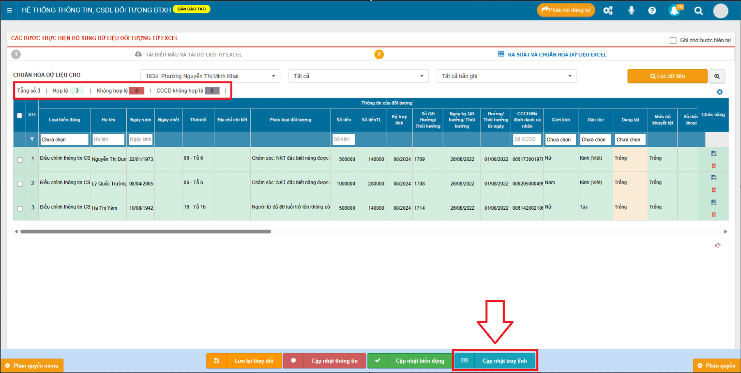Open the hamburger menu at top left
Screen dimensions: 741x373
click(9, 10)
